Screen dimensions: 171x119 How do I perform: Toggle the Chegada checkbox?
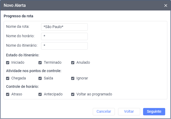pos(8,78)
